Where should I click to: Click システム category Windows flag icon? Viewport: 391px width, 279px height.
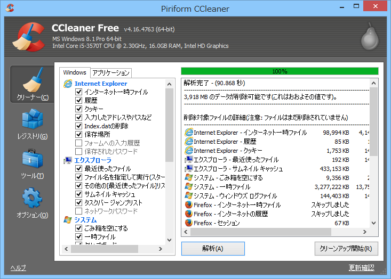pyautogui.click(x=68, y=220)
